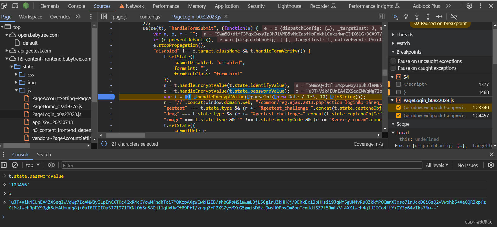Focus the console Filter input
Image resolution: width=497 pixels, height=227 pixels.
click(x=242, y=165)
